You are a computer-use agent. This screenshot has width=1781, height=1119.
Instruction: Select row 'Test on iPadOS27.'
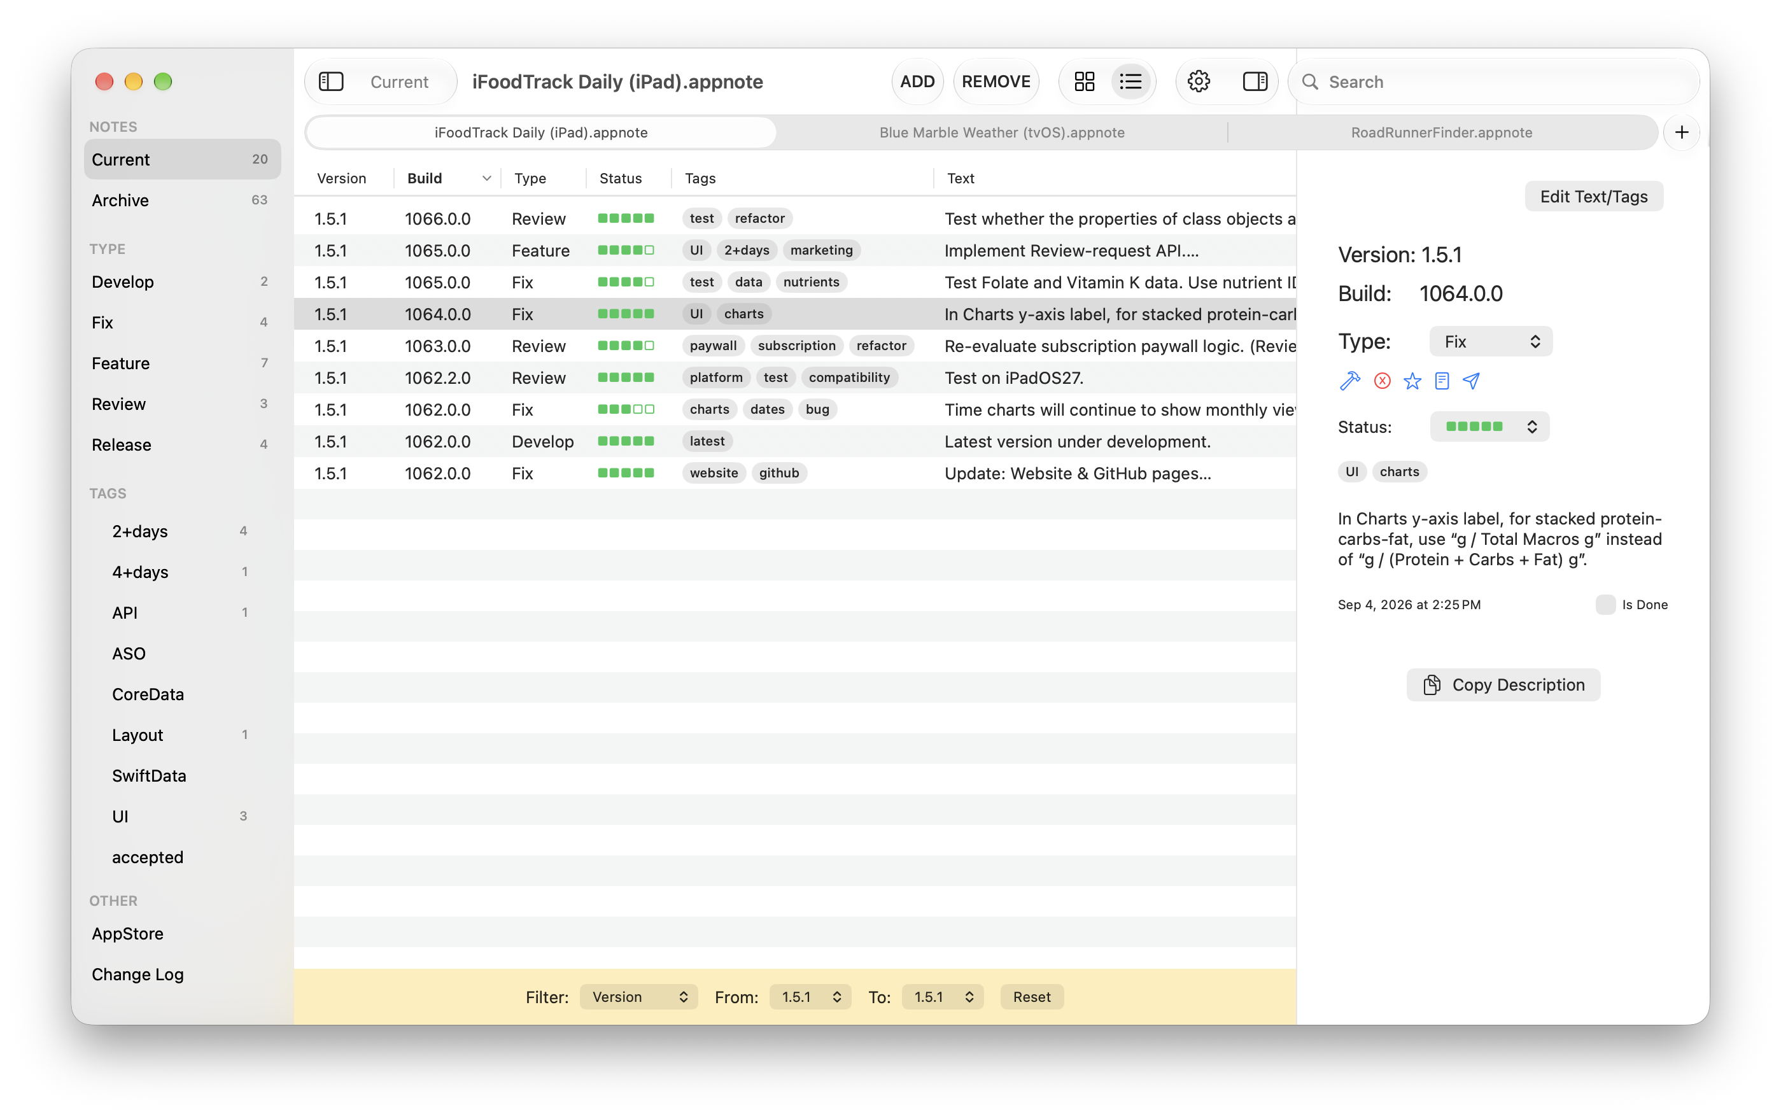tap(794, 377)
